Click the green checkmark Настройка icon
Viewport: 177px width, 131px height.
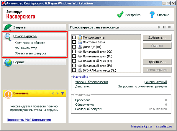(x=120, y=15)
